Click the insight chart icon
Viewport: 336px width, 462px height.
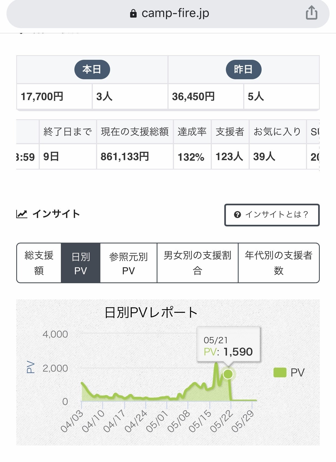tap(22, 214)
